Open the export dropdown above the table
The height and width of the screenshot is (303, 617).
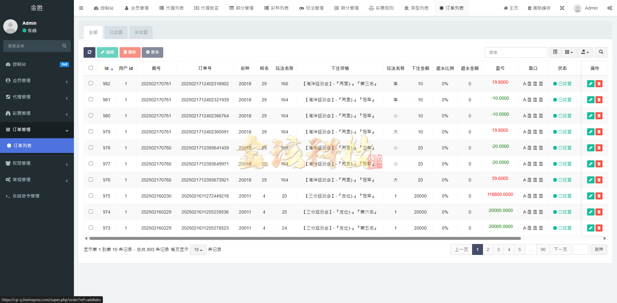pyautogui.click(x=585, y=52)
